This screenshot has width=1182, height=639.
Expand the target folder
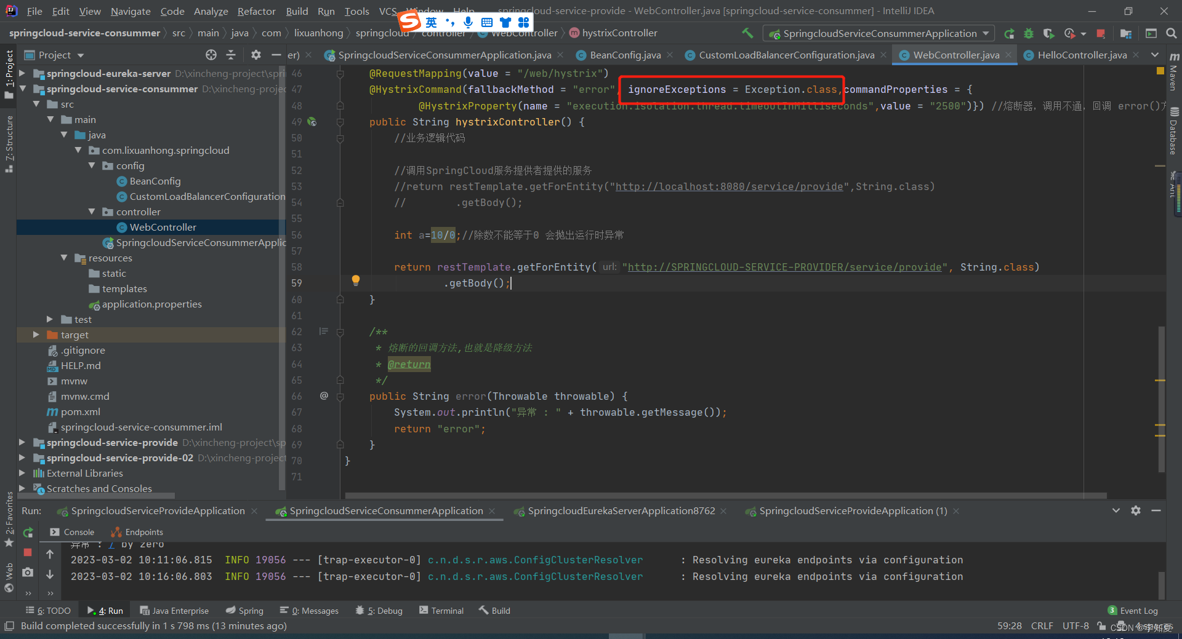point(36,335)
